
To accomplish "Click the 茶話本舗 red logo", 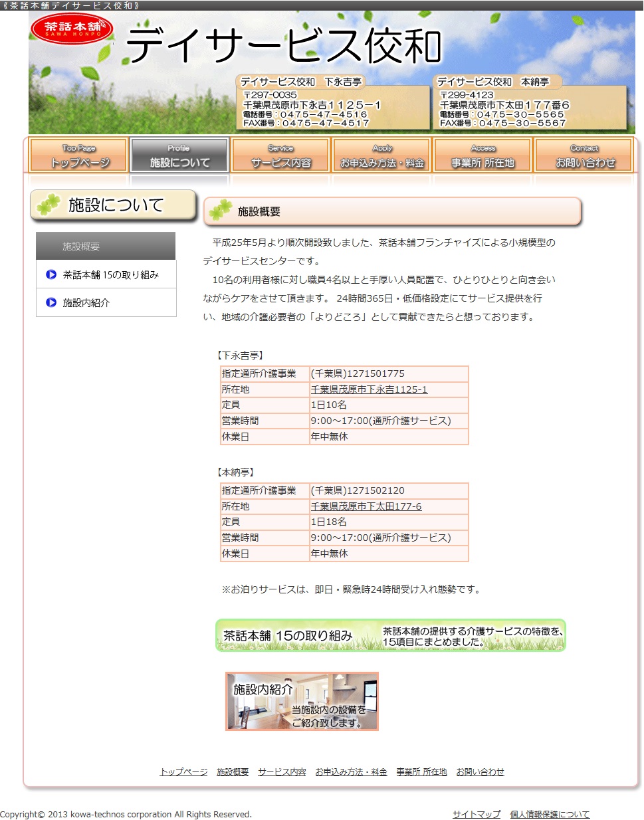I will coord(72,29).
